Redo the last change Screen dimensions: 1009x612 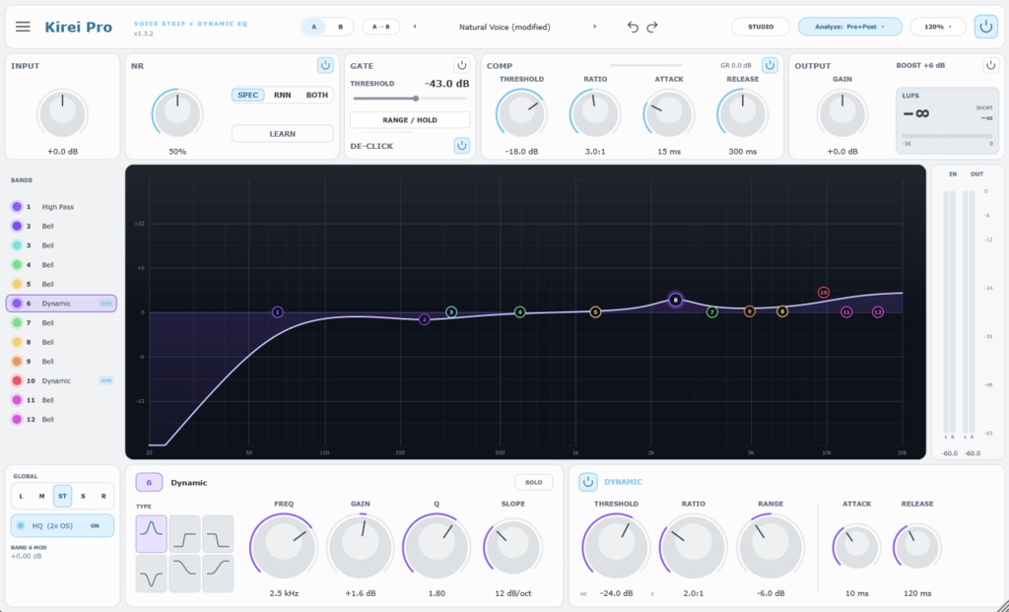point(652,27)
